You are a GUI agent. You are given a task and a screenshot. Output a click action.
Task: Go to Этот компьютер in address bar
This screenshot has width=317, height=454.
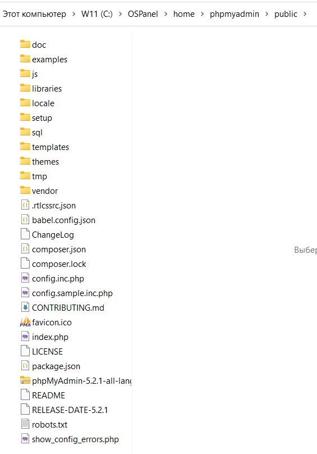pos(34,14)
